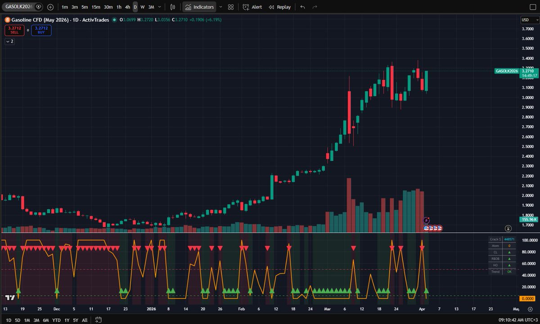Click the OHLC change value +0.1906 (+6.19%)
The image size is (540, 324).
coord(205,20)
